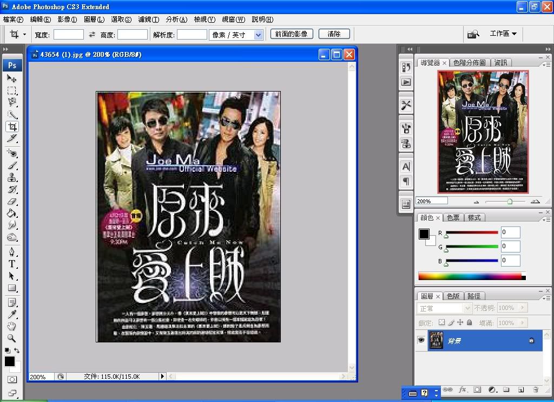Select the Eyedropper tool
This screenshot has width=554, height=402.
[x=12, y=314]
